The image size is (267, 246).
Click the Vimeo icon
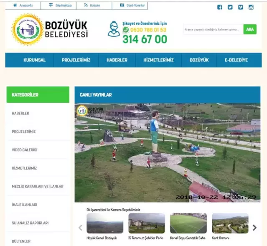pyautogui.click(x=241, y=7)
